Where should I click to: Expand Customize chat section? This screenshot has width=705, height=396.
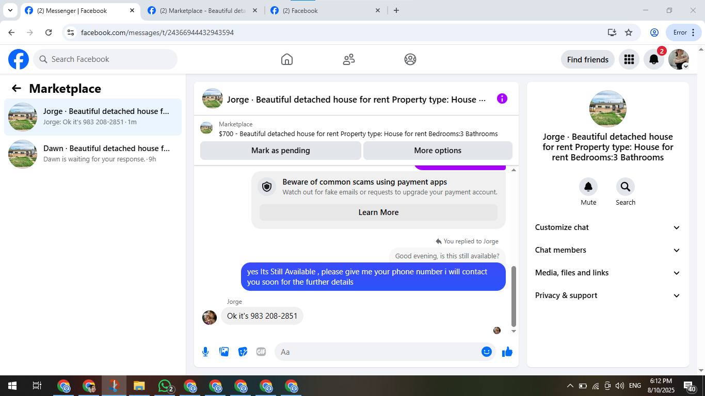(608, 227)
